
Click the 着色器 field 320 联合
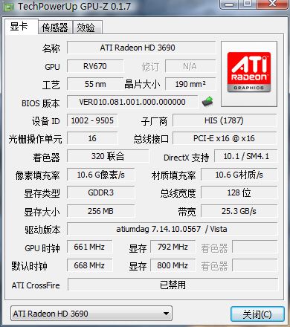pyautogui.click(x=108, y=156)
